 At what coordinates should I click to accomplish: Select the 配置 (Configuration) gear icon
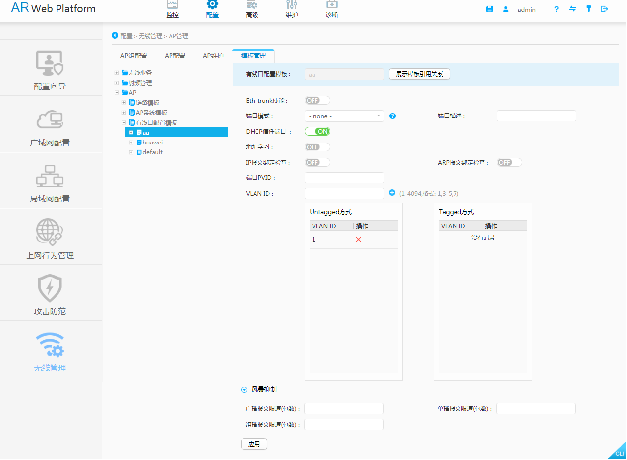[x=212, y=9]
